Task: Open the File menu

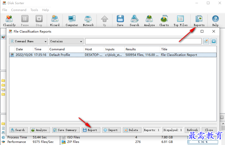Action: pos(4,10)
